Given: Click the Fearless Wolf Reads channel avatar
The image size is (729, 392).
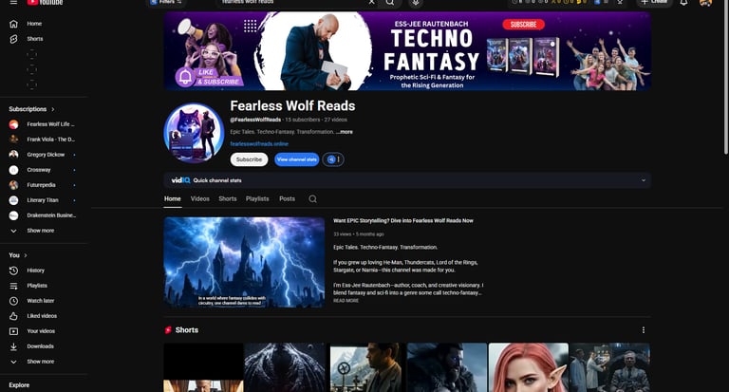Looking at the screenshot, I should 194,133.
